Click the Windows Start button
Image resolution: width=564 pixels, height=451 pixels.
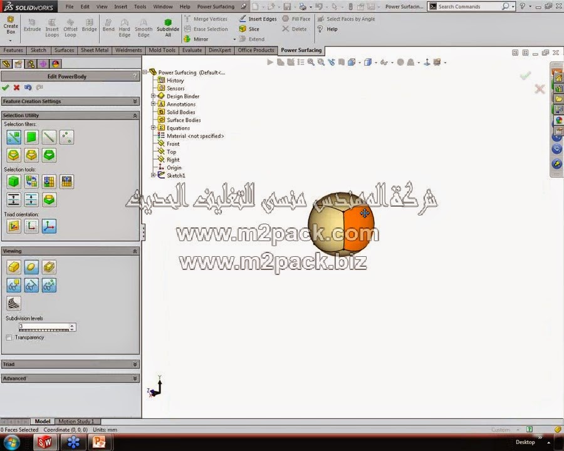[x=11, y=442]
